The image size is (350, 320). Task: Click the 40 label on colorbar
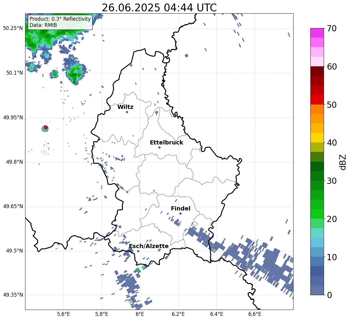332,143
